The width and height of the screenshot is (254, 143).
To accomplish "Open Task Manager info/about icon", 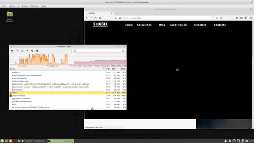I will tap(37, 51).
